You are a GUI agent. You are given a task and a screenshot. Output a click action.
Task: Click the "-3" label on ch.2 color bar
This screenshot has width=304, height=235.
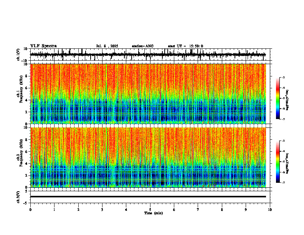click(x=283, y=141)
